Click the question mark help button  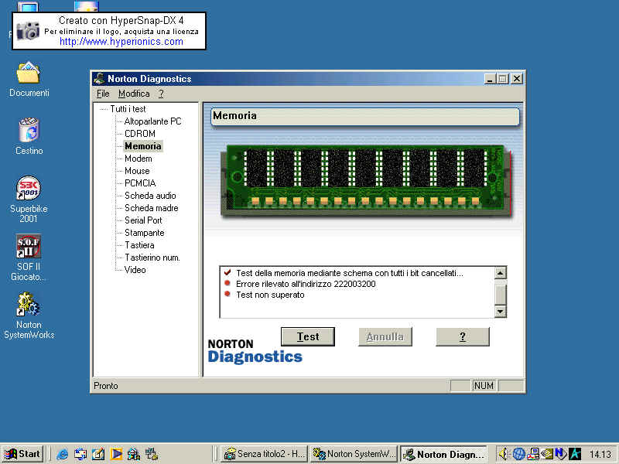[x=462, y=336]
